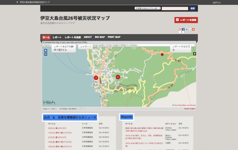
Task: Expand the レポートを以下の基準で選別する filter
Action: [x=64, y=48]
